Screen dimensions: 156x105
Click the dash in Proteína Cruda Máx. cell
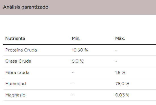[116, 50]
